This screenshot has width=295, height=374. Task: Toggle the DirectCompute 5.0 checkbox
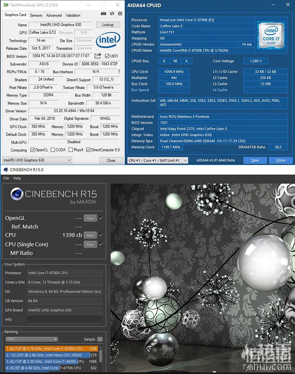coord(88,150)
